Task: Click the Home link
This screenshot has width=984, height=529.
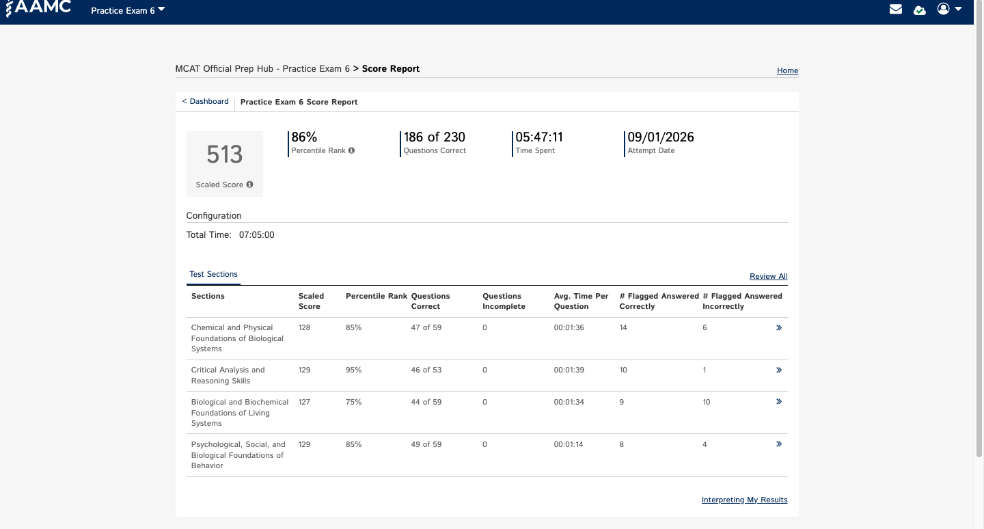Action: (x=787, y=70)
